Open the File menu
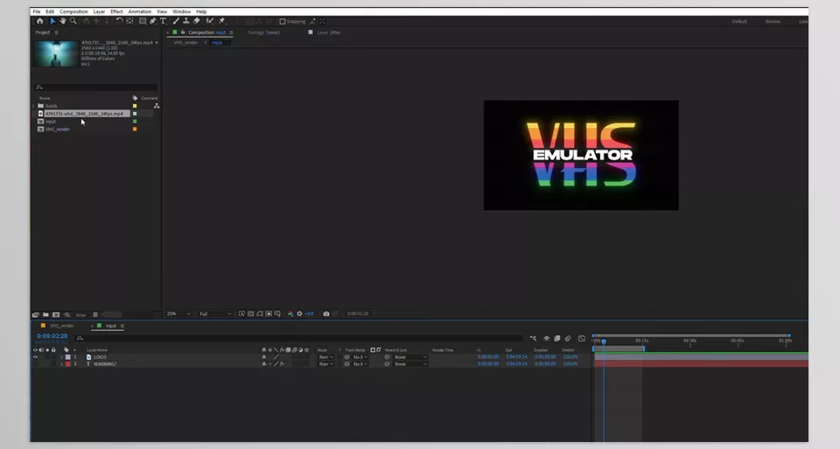The image size is (840, 449). click(x=37, y=11)
